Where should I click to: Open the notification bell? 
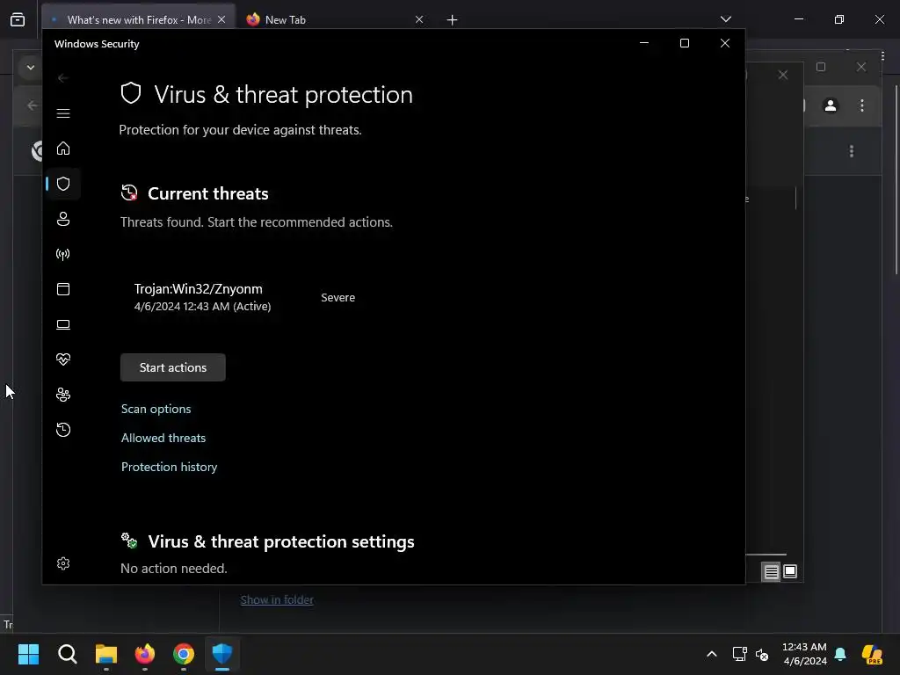840,654
